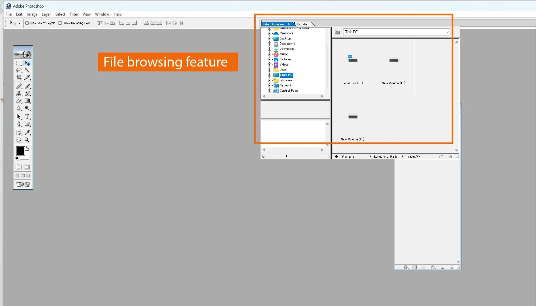
Task: Select the Eraser tool
Action: (19, 101)
